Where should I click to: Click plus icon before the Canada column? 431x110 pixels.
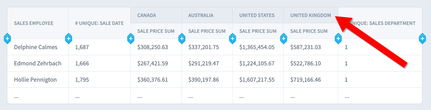130,38
